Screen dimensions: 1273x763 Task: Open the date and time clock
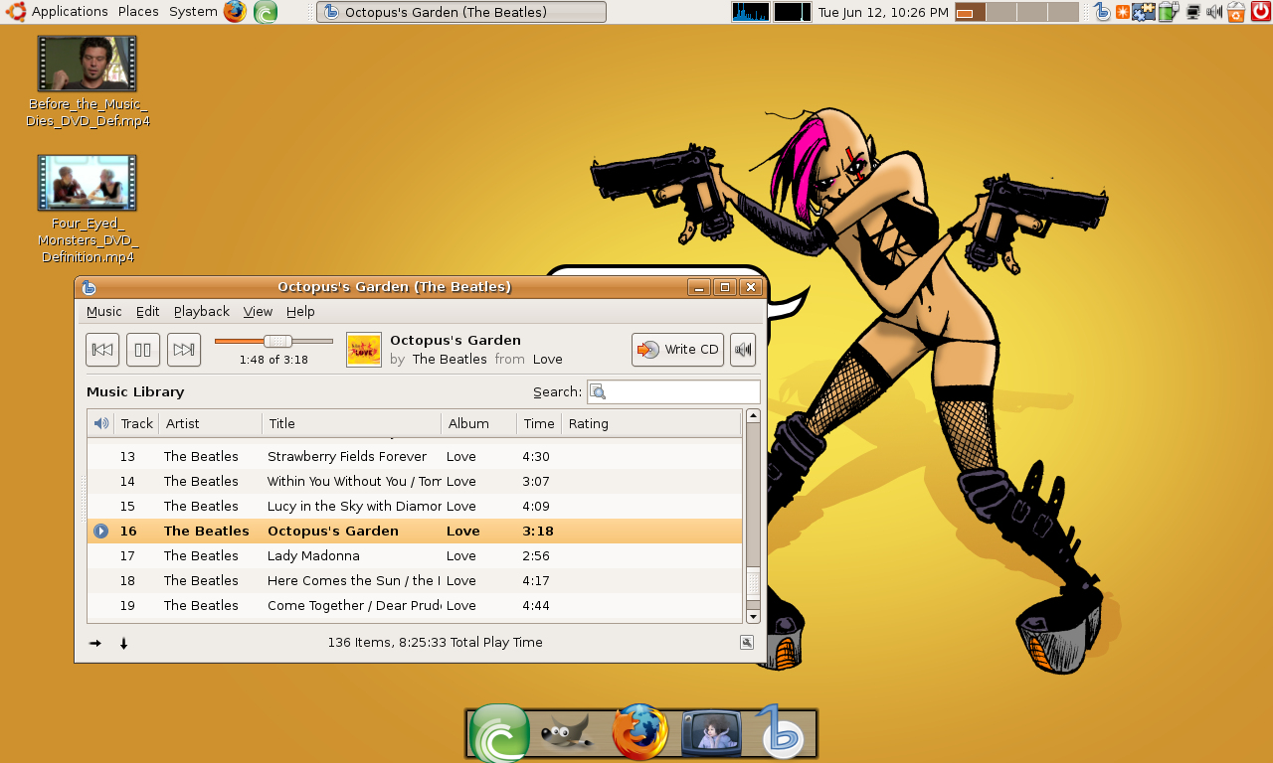(x=883, y=12)
